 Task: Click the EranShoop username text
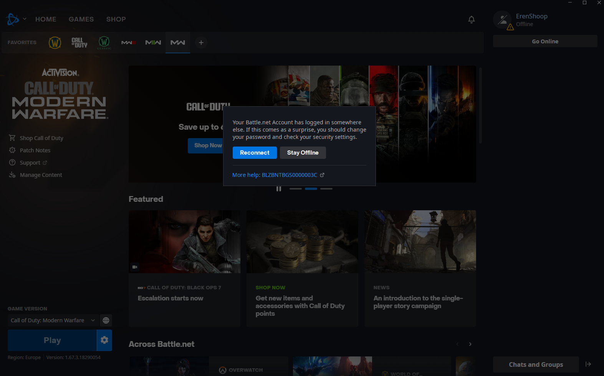[x=532, y=16]
